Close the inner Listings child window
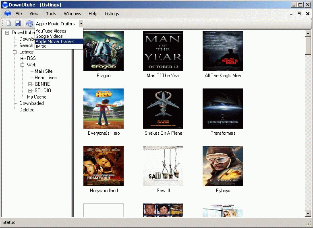 click(308, 14)
